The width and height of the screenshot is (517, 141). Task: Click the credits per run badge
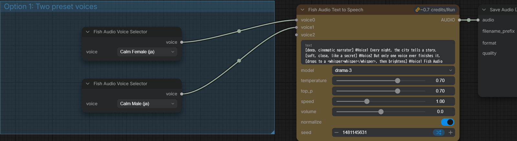pyautogui.click(x=435, y=10)
